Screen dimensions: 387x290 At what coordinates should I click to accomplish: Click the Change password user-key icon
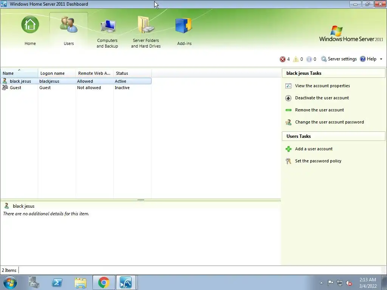pyautogui.click(x=288, y=122)
